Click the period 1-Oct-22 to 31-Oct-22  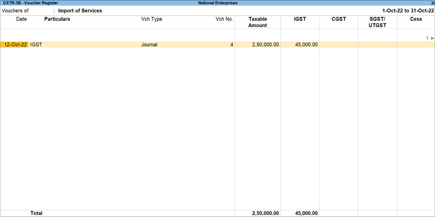pyautogui.click(x=408, y=11)
